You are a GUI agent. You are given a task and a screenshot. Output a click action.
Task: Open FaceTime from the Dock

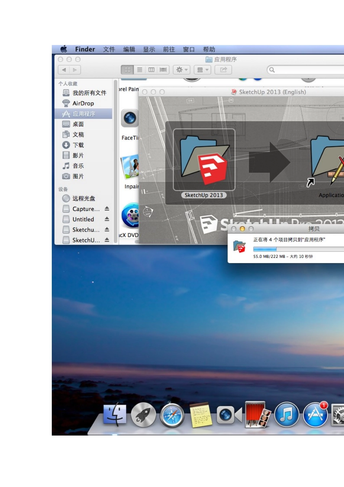pos(229,415)
